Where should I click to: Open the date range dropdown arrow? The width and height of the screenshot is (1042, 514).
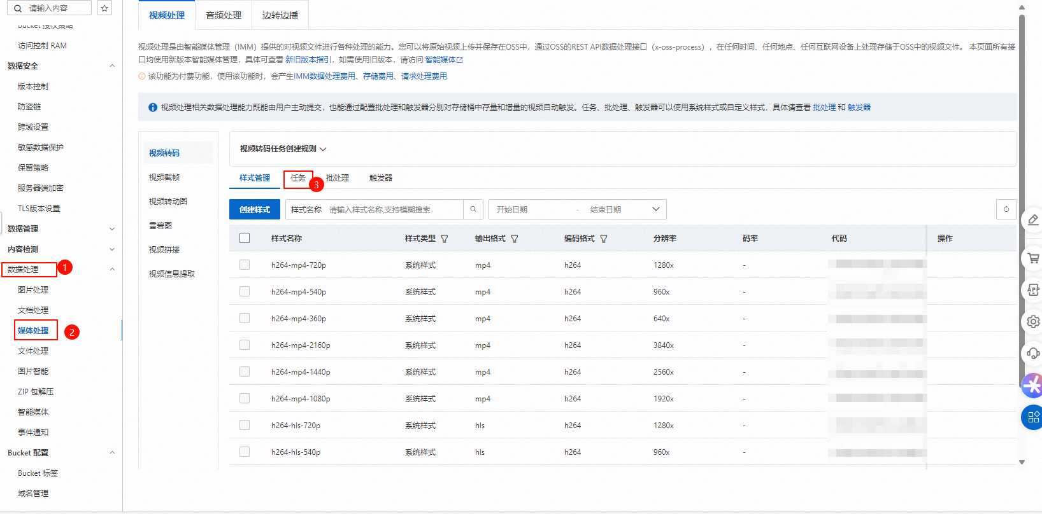tap(656, 209)
